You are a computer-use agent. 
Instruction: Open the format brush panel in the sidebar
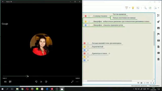[158, 22]
